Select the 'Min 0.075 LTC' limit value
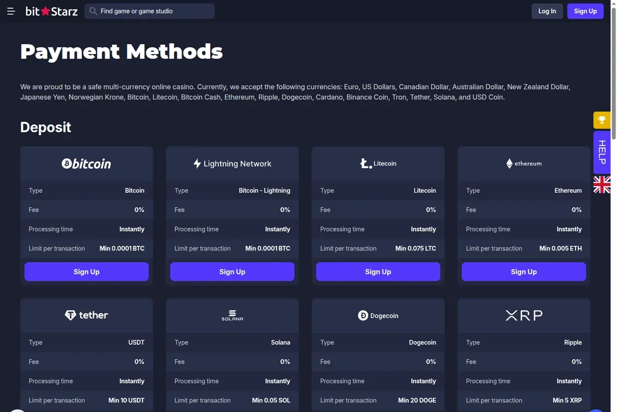Image resolution: width=617 pixels, height=412 pixels. (x=415, y=248)
